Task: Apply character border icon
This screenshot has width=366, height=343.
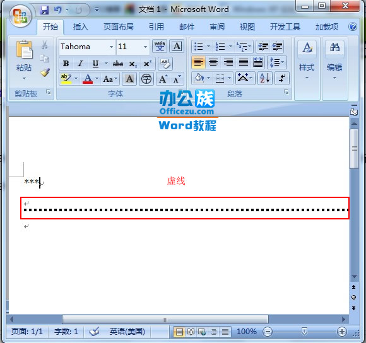Action: pyautogui.click(x=177, y=46)
